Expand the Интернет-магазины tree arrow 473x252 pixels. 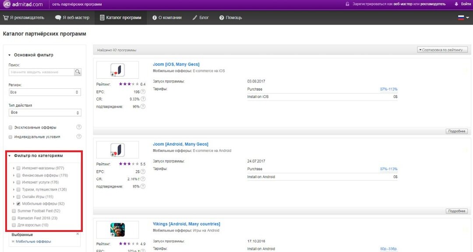14,168
